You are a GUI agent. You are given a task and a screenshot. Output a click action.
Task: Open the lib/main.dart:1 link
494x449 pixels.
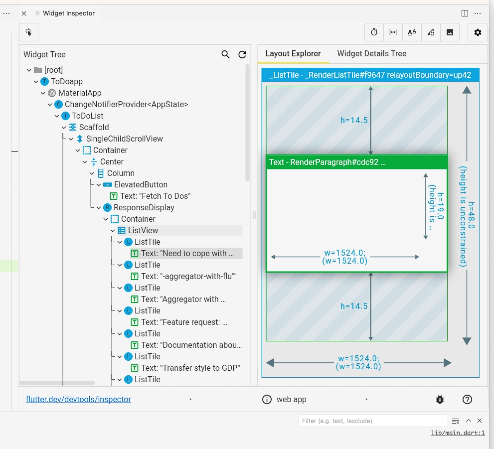click(x=458, y=433)
